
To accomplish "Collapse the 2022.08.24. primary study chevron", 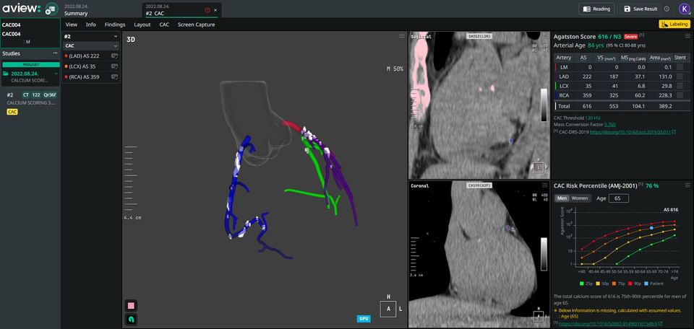I will [56, 74].
